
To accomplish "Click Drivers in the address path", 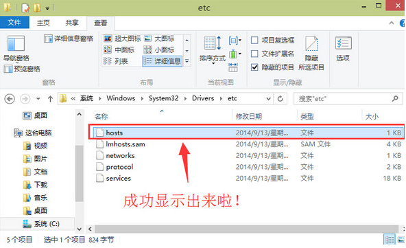I will [x=203, y=98].
